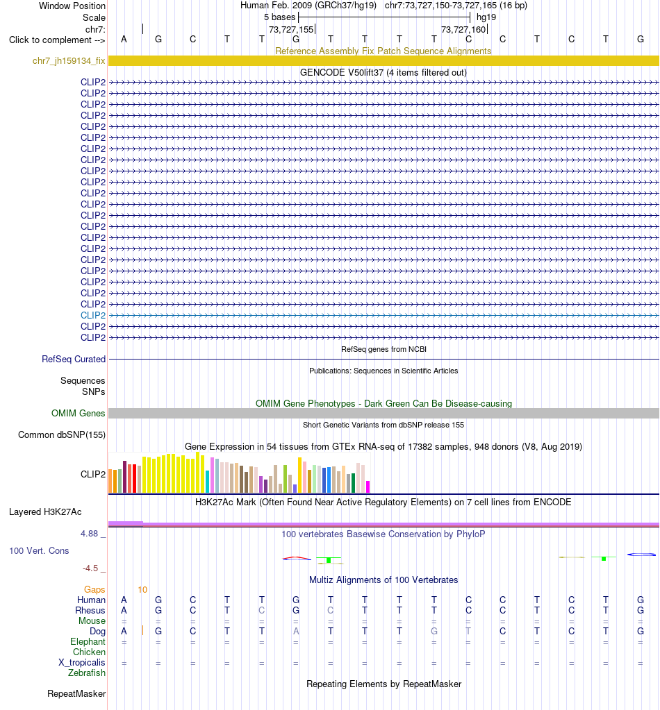Open the 'GENCODE V50lift37 (4 items filtered out)' title
The image size is (660, 710).
tap(383, 72)
